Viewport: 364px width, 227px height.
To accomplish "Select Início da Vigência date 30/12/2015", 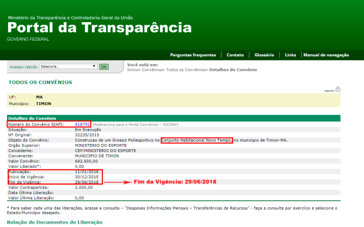I will 87,177.
